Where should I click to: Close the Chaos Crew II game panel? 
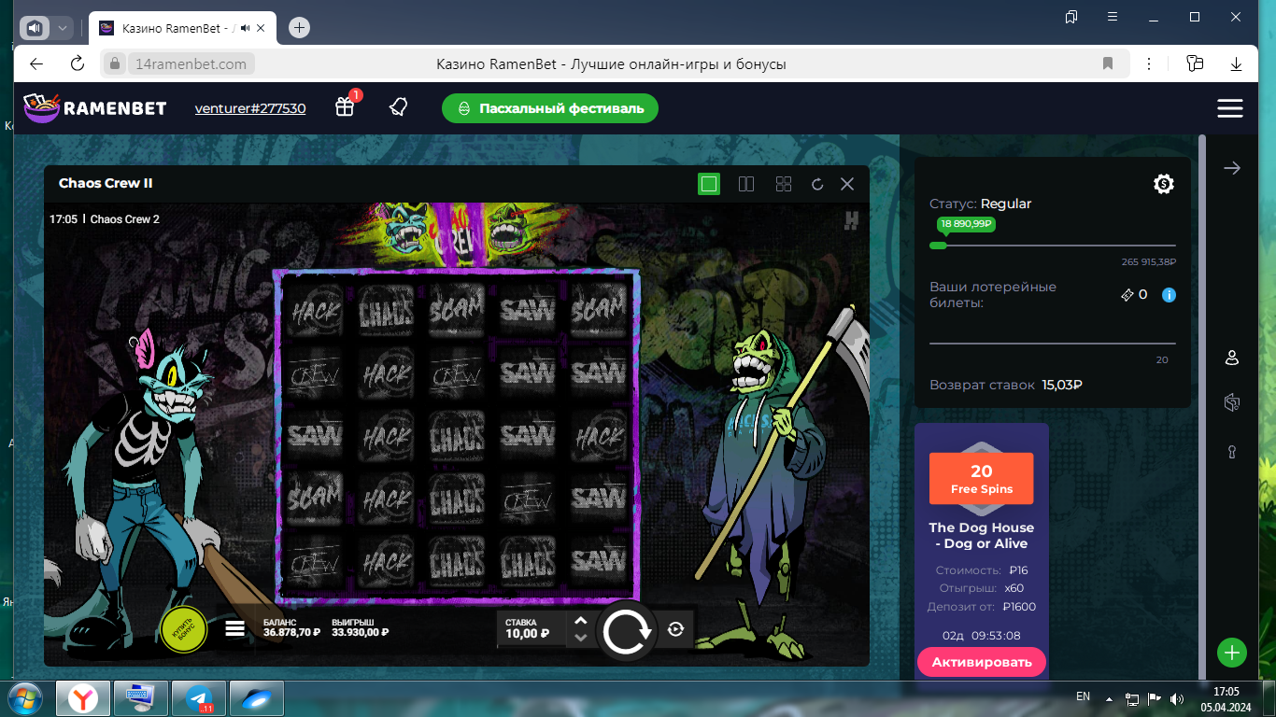(x=847, y=184)
